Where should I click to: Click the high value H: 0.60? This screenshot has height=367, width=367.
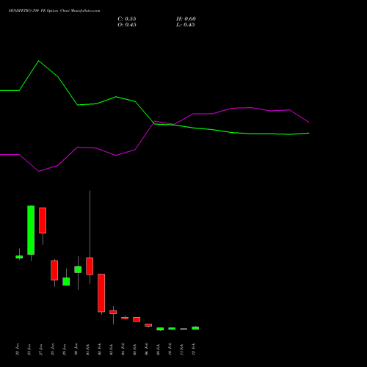pyautogui.click(x=186, y=19)
